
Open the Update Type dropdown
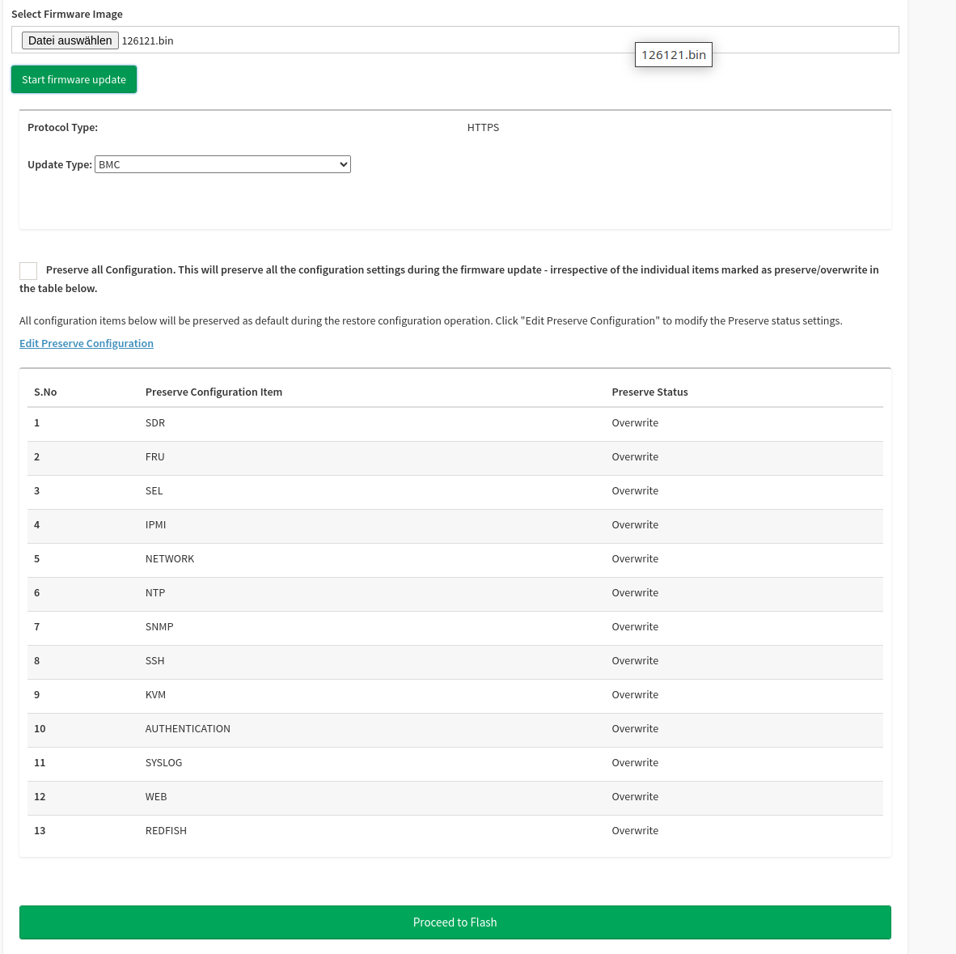[222, 164]
